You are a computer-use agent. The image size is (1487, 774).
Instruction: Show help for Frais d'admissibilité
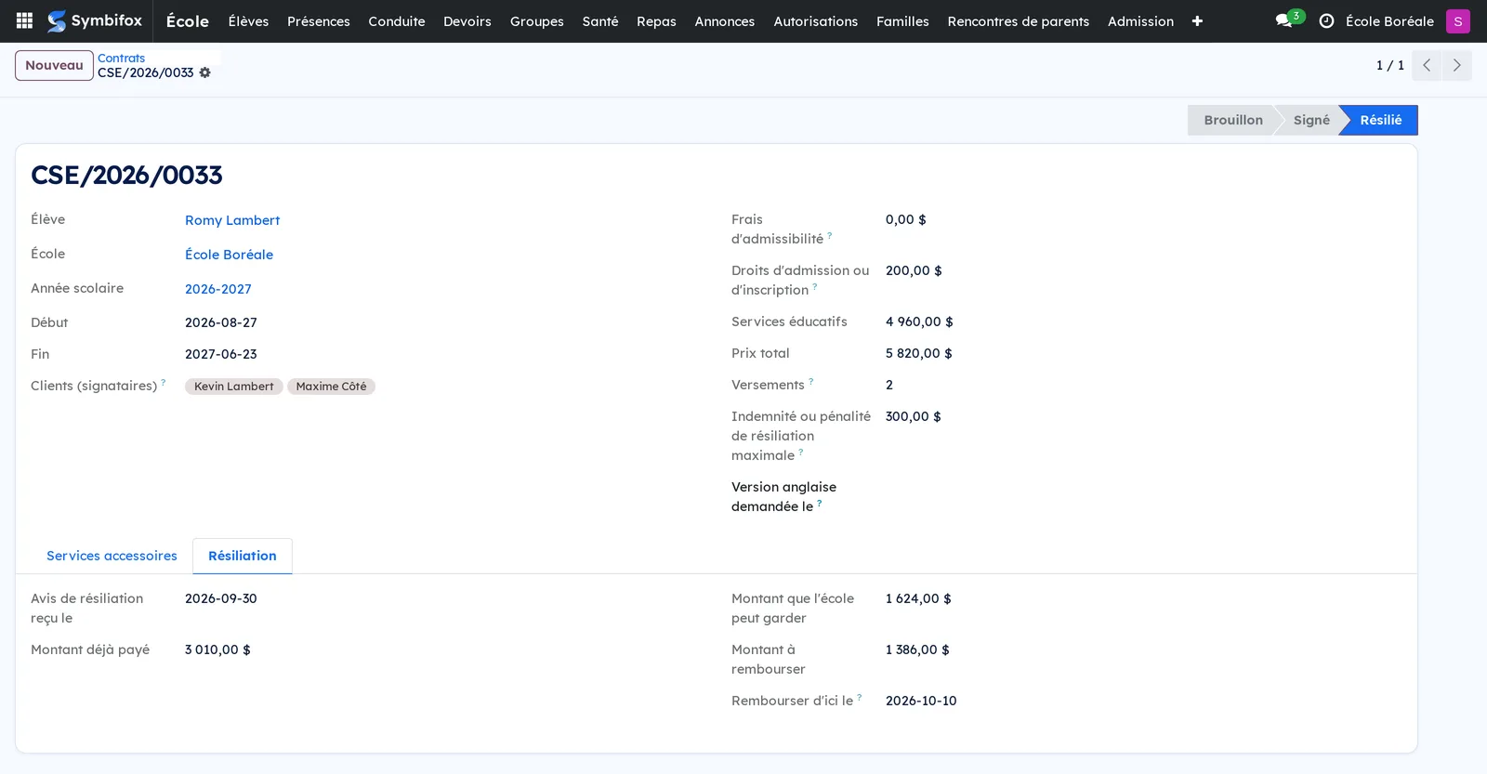coord(830,235)
